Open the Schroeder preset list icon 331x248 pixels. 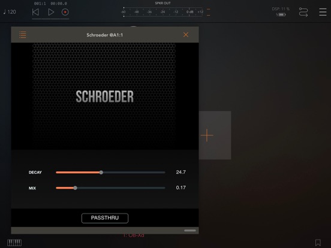click(23, 35)
